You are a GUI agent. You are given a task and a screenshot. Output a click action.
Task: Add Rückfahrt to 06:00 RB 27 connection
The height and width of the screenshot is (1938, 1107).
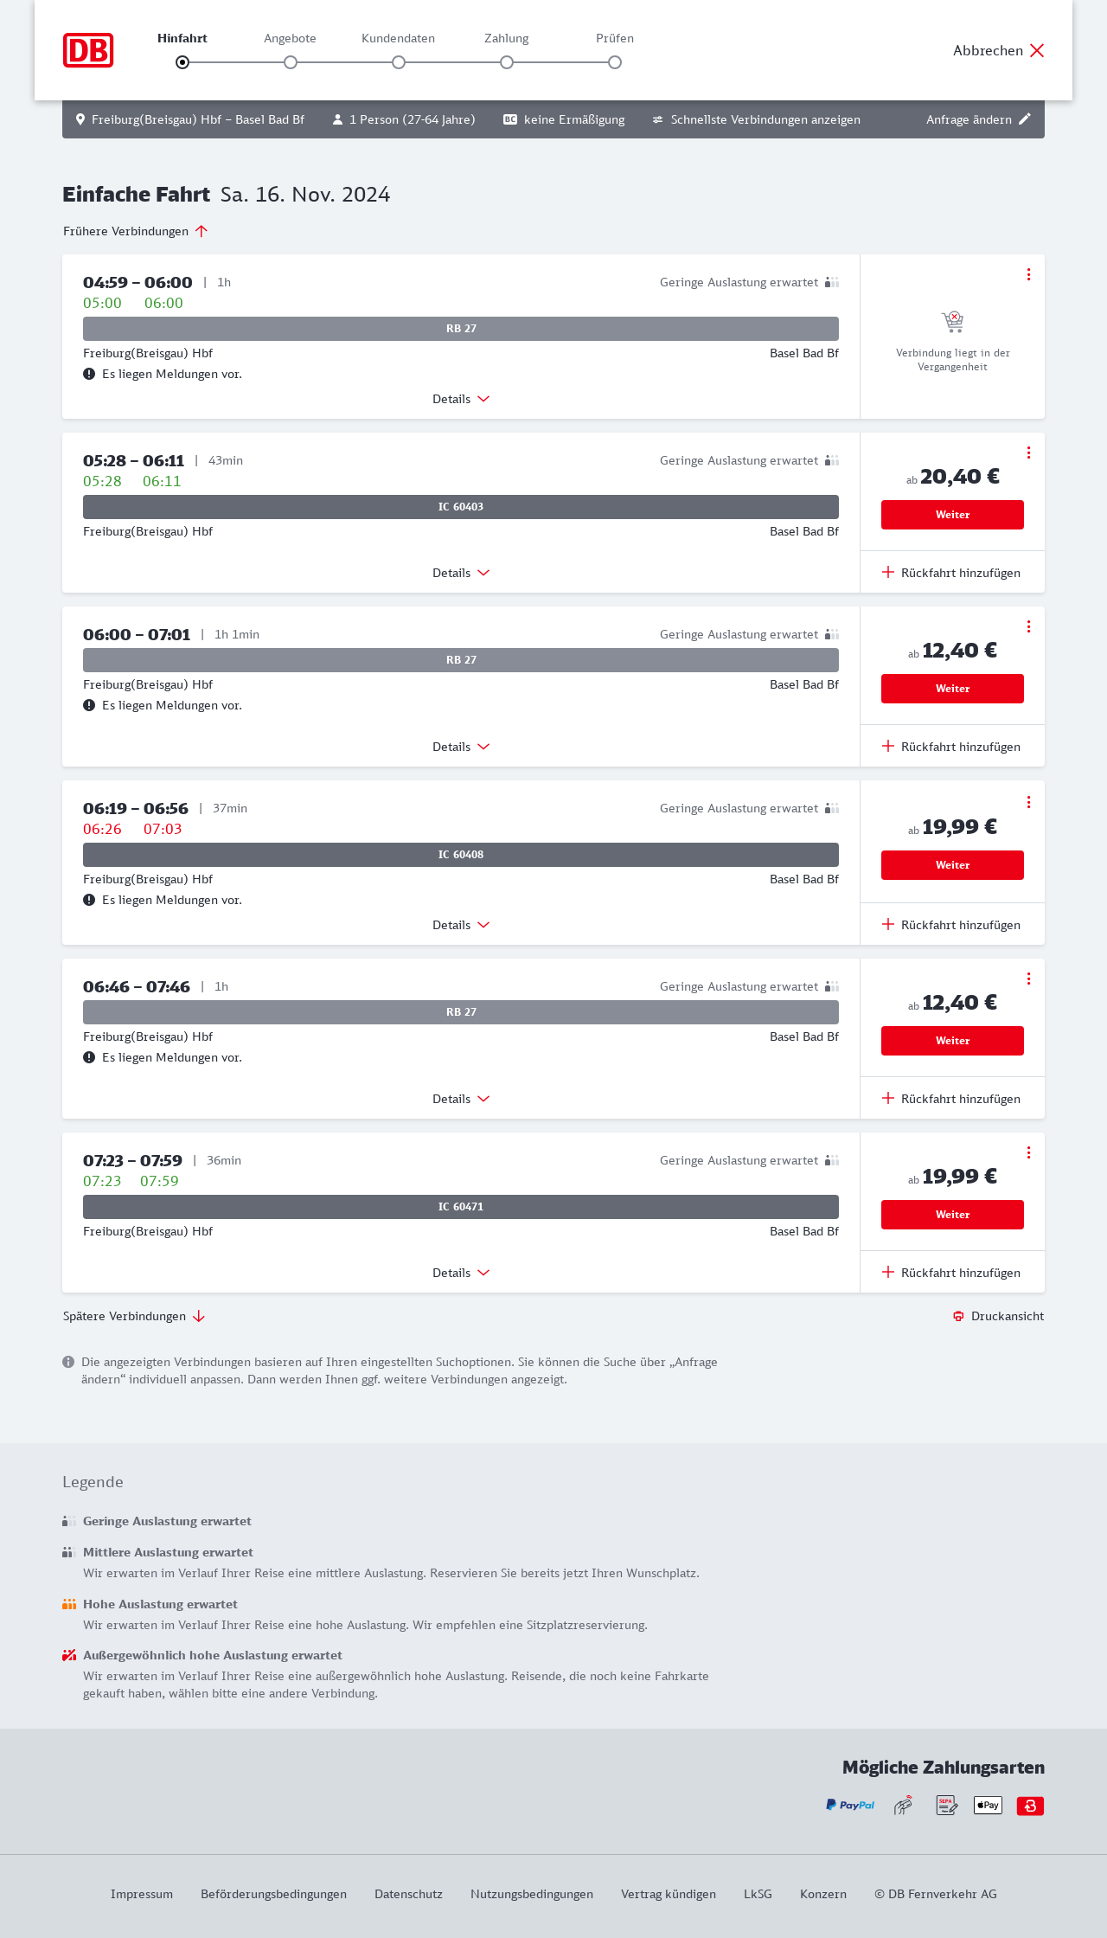(951, 747)
